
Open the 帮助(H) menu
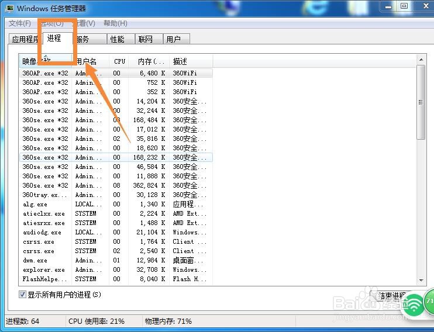(115, 23)
